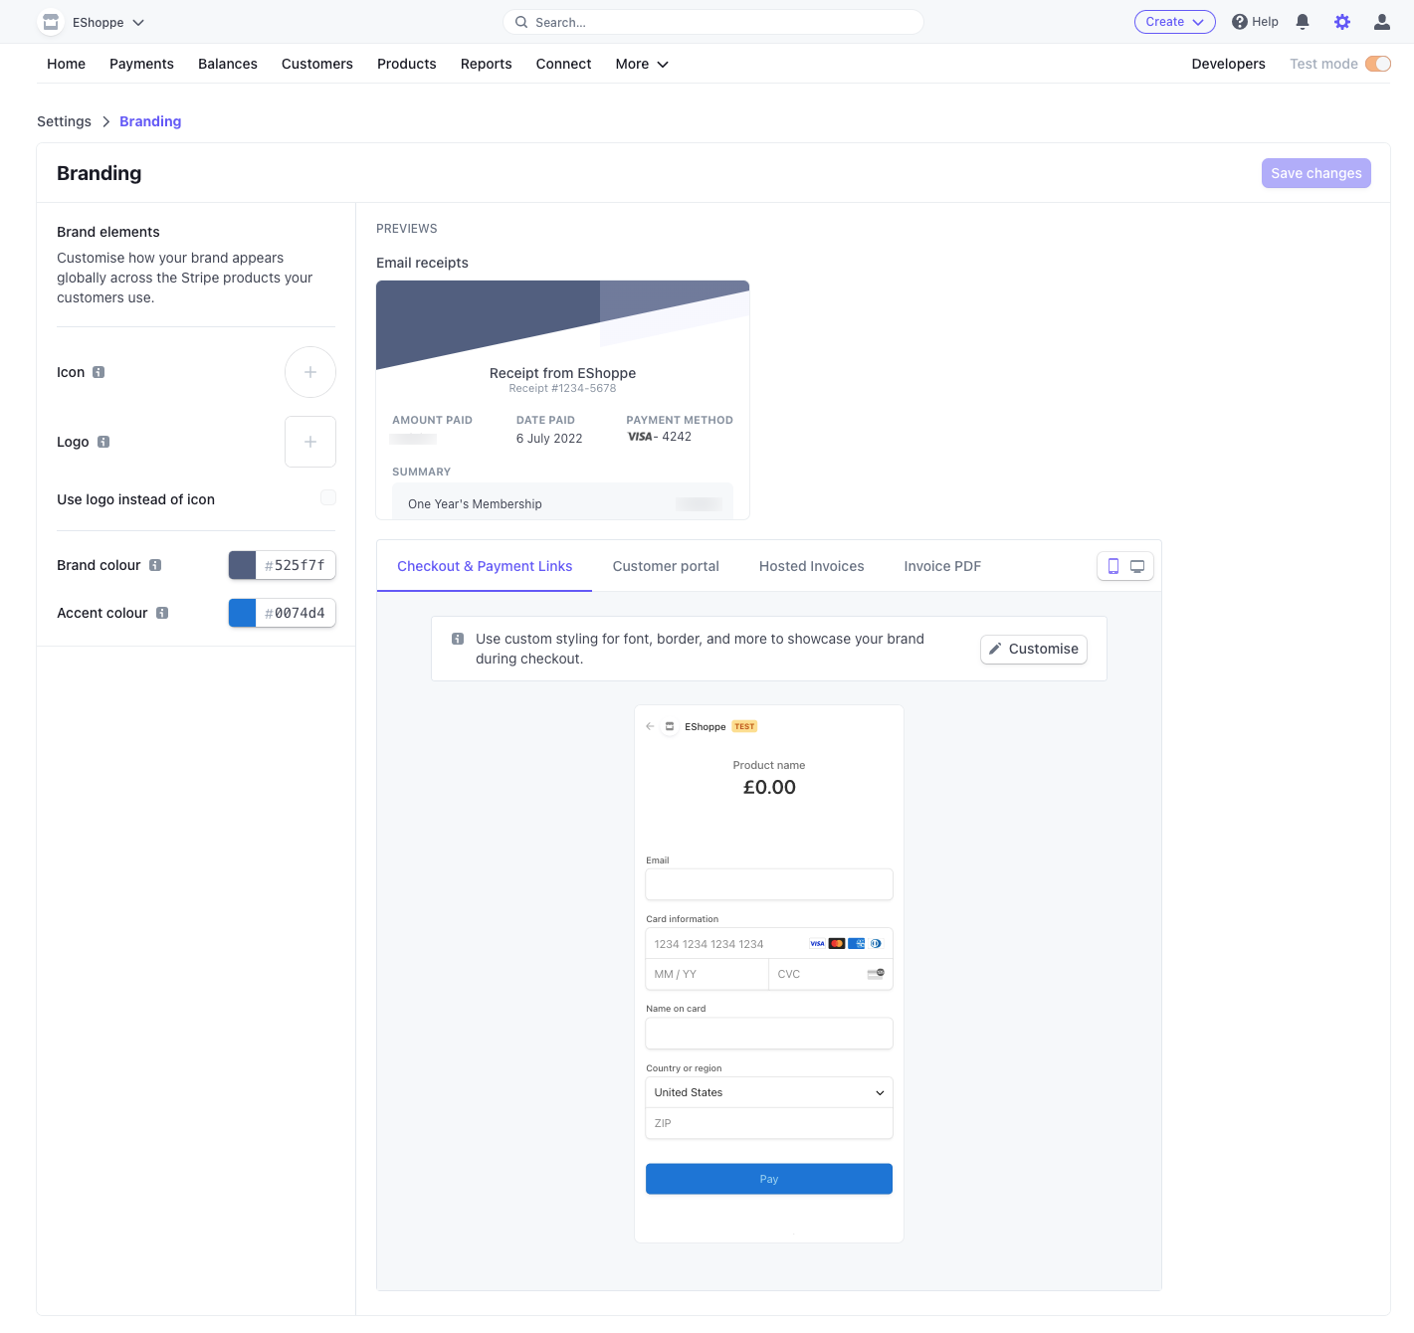The height and width of the screenshot is (1333, 1414).
Task: Enable Use logo instead of icon checkbox
Action: point(328,497)
